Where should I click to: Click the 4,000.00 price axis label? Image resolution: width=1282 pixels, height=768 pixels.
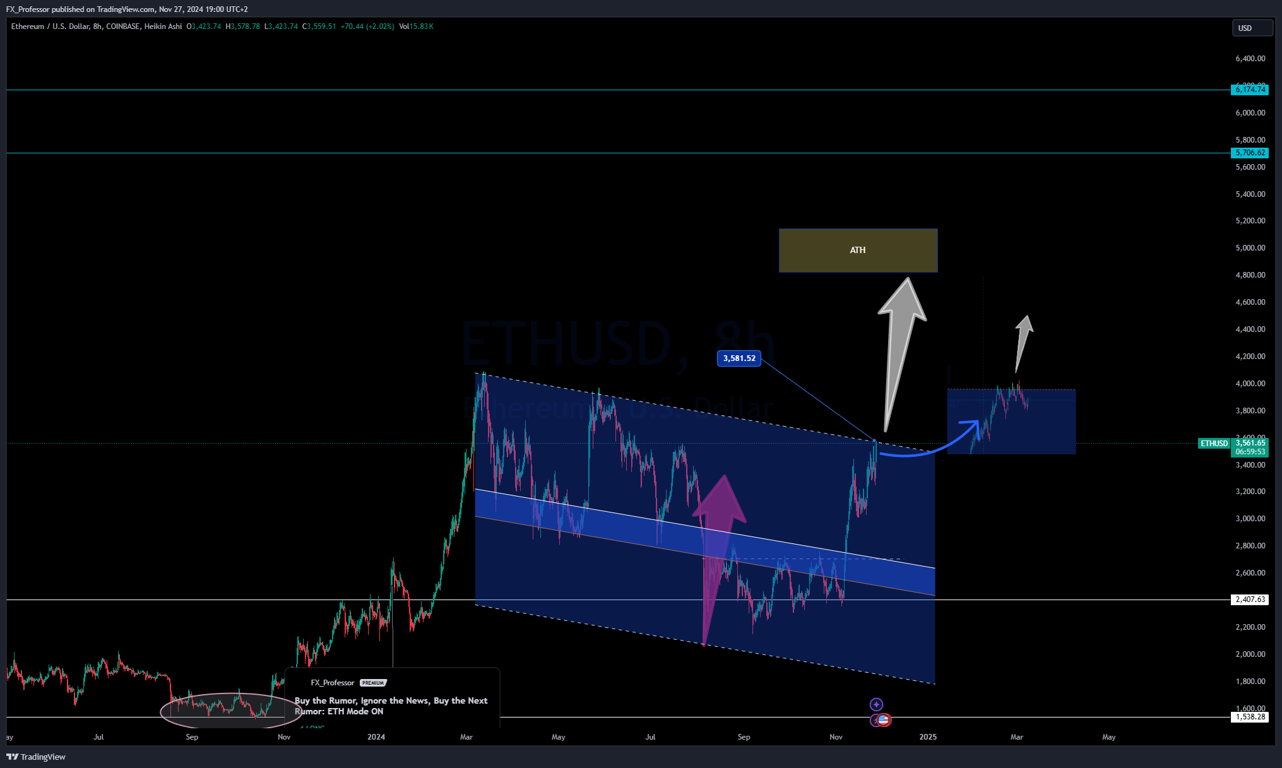click(x=1250, y=384)
